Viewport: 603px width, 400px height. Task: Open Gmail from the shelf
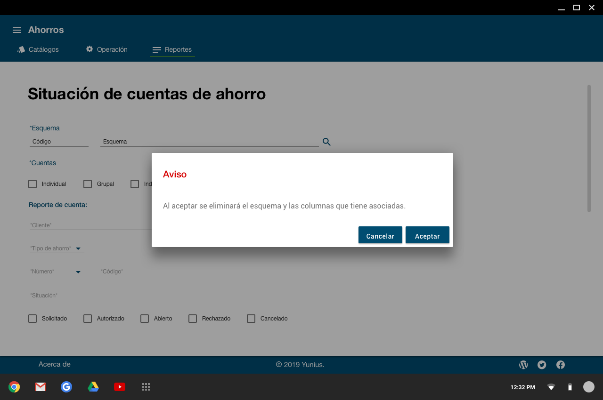(x=41, y=387)
